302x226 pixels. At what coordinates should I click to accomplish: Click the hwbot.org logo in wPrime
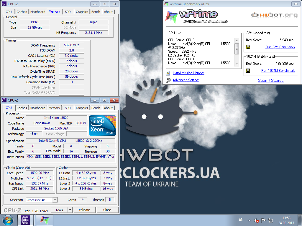[x=274, y=15]
